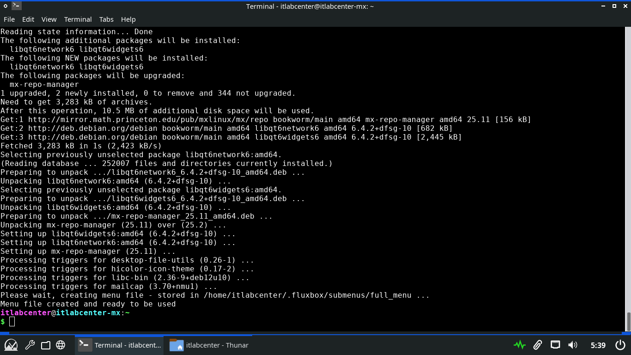Open the file manager icon in the taskbar
Viewport: 631px width, 355px height.
pyautogui.click(x=45, y=345)
